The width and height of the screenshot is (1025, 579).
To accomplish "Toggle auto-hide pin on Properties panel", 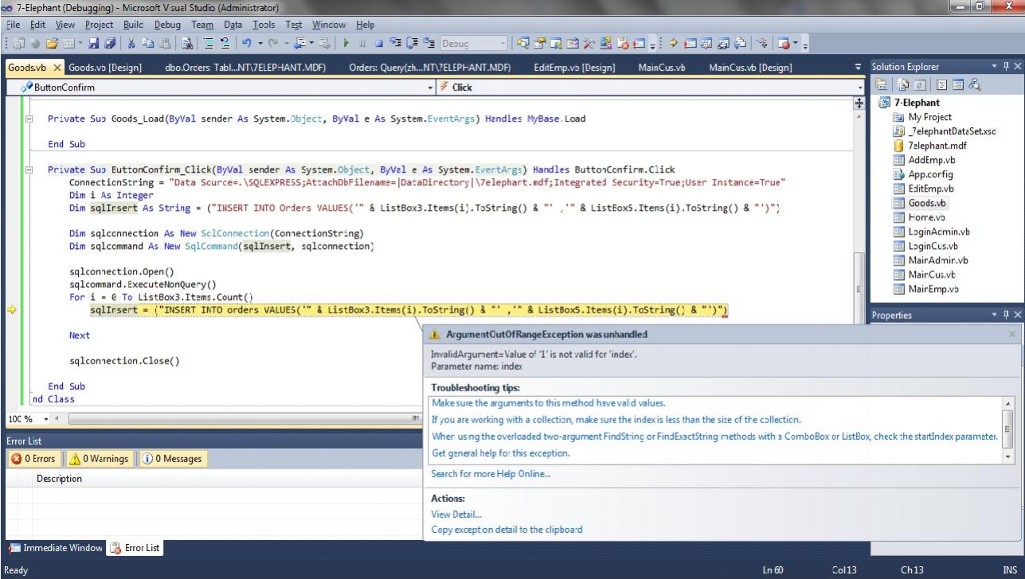I will coord(1007,315).
